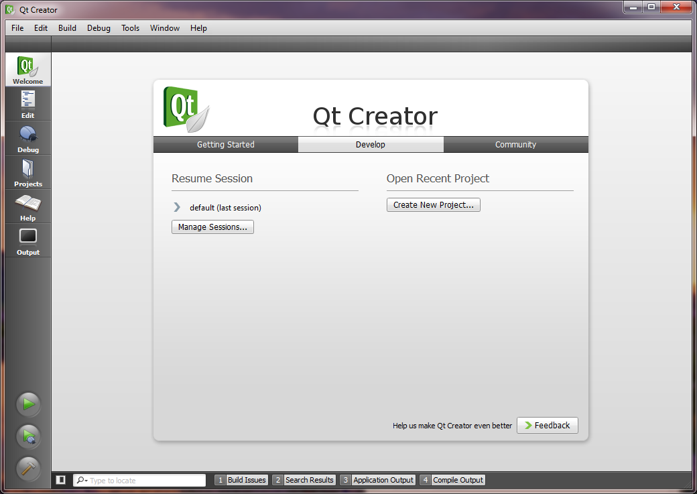This screenshot has width=697, height=494.
Task: Open the Edit mode icon
Action: coord(27,104)
